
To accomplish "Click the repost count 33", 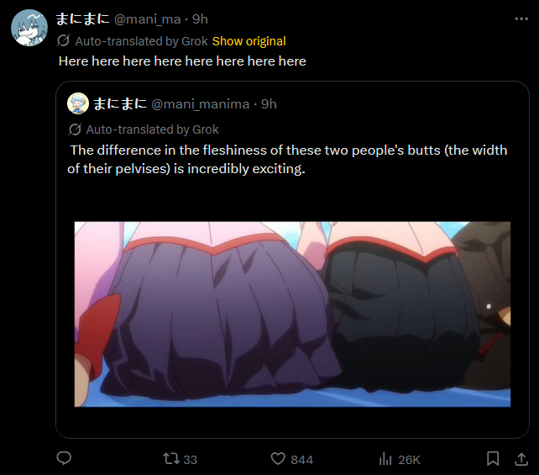I will pos(190,460).
